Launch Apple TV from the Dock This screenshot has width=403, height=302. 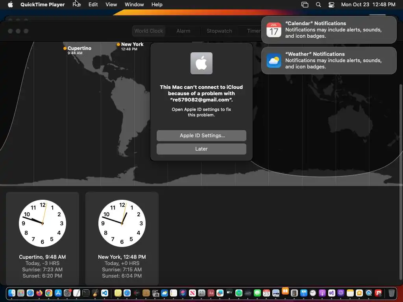(229, 293)
